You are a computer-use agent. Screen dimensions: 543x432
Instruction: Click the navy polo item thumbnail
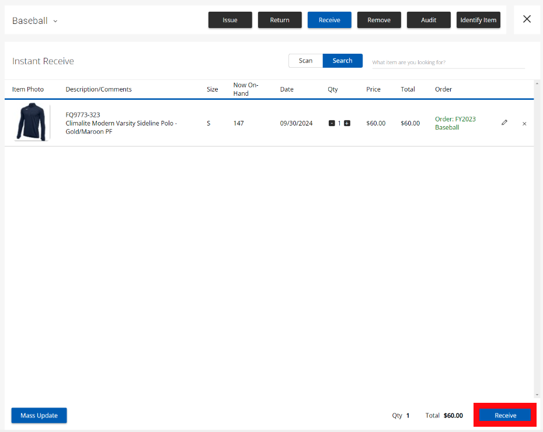coord(32,123)
